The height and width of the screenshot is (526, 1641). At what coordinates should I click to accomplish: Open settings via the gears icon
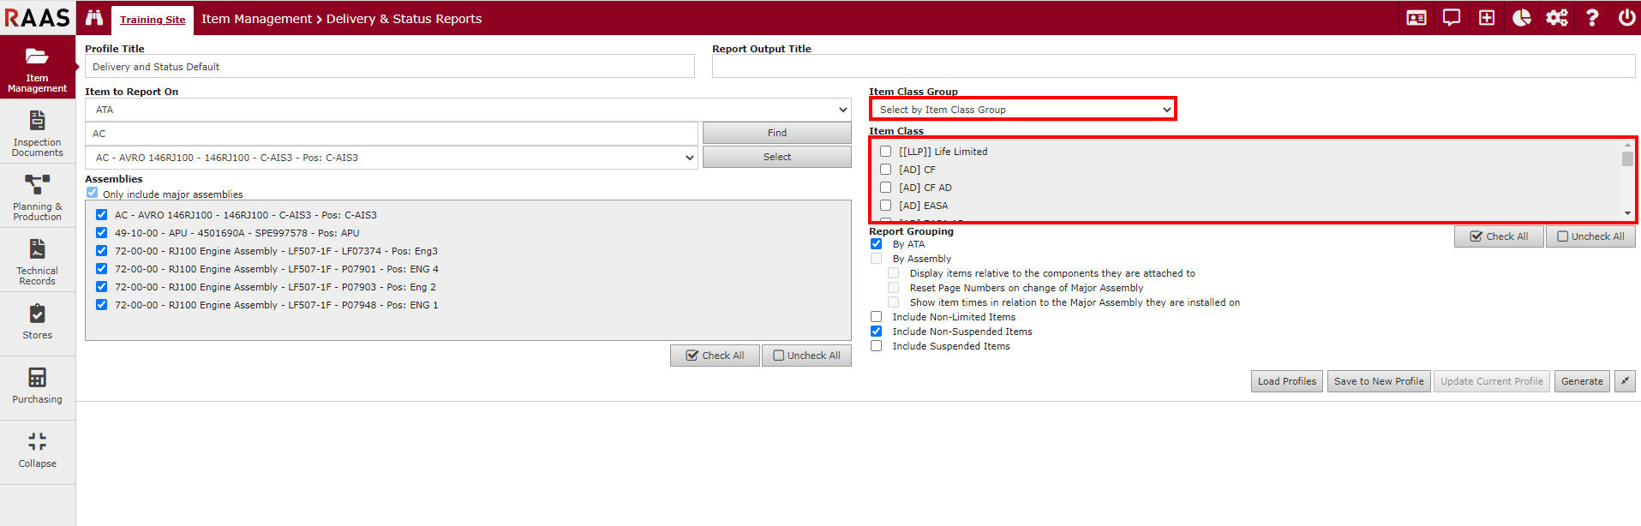[x=1557, y=18]
